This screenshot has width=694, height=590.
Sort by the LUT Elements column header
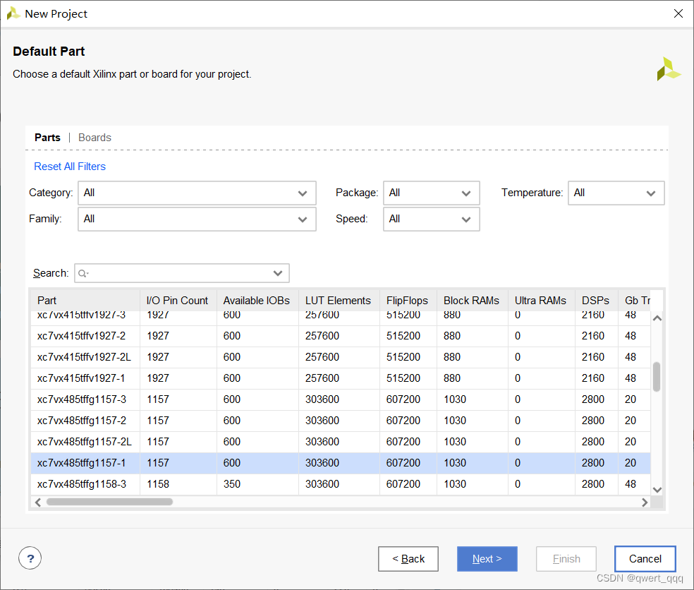pyautogui.click(x=339, y=301)
